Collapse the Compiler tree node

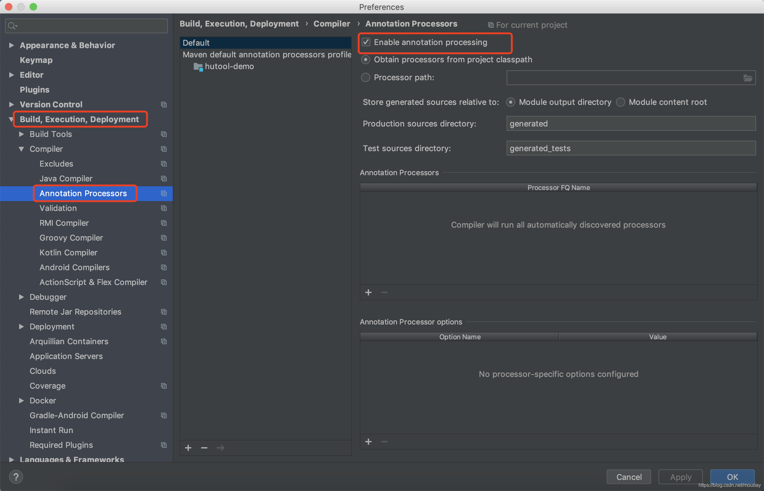(x=21, y=149)
